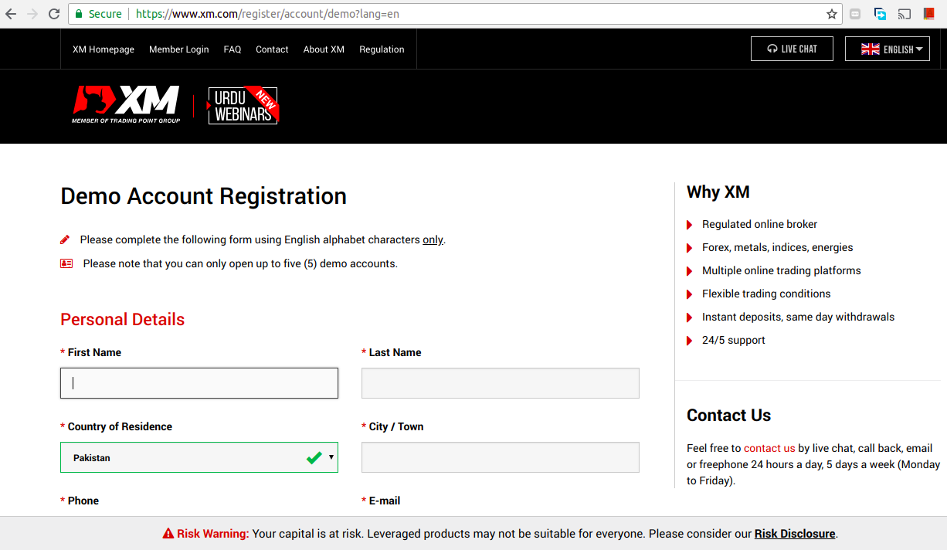Image resolution: width=947 pixels, height=550 pixels.
Task: Click the Phone field label
Action: pos(83,501)
